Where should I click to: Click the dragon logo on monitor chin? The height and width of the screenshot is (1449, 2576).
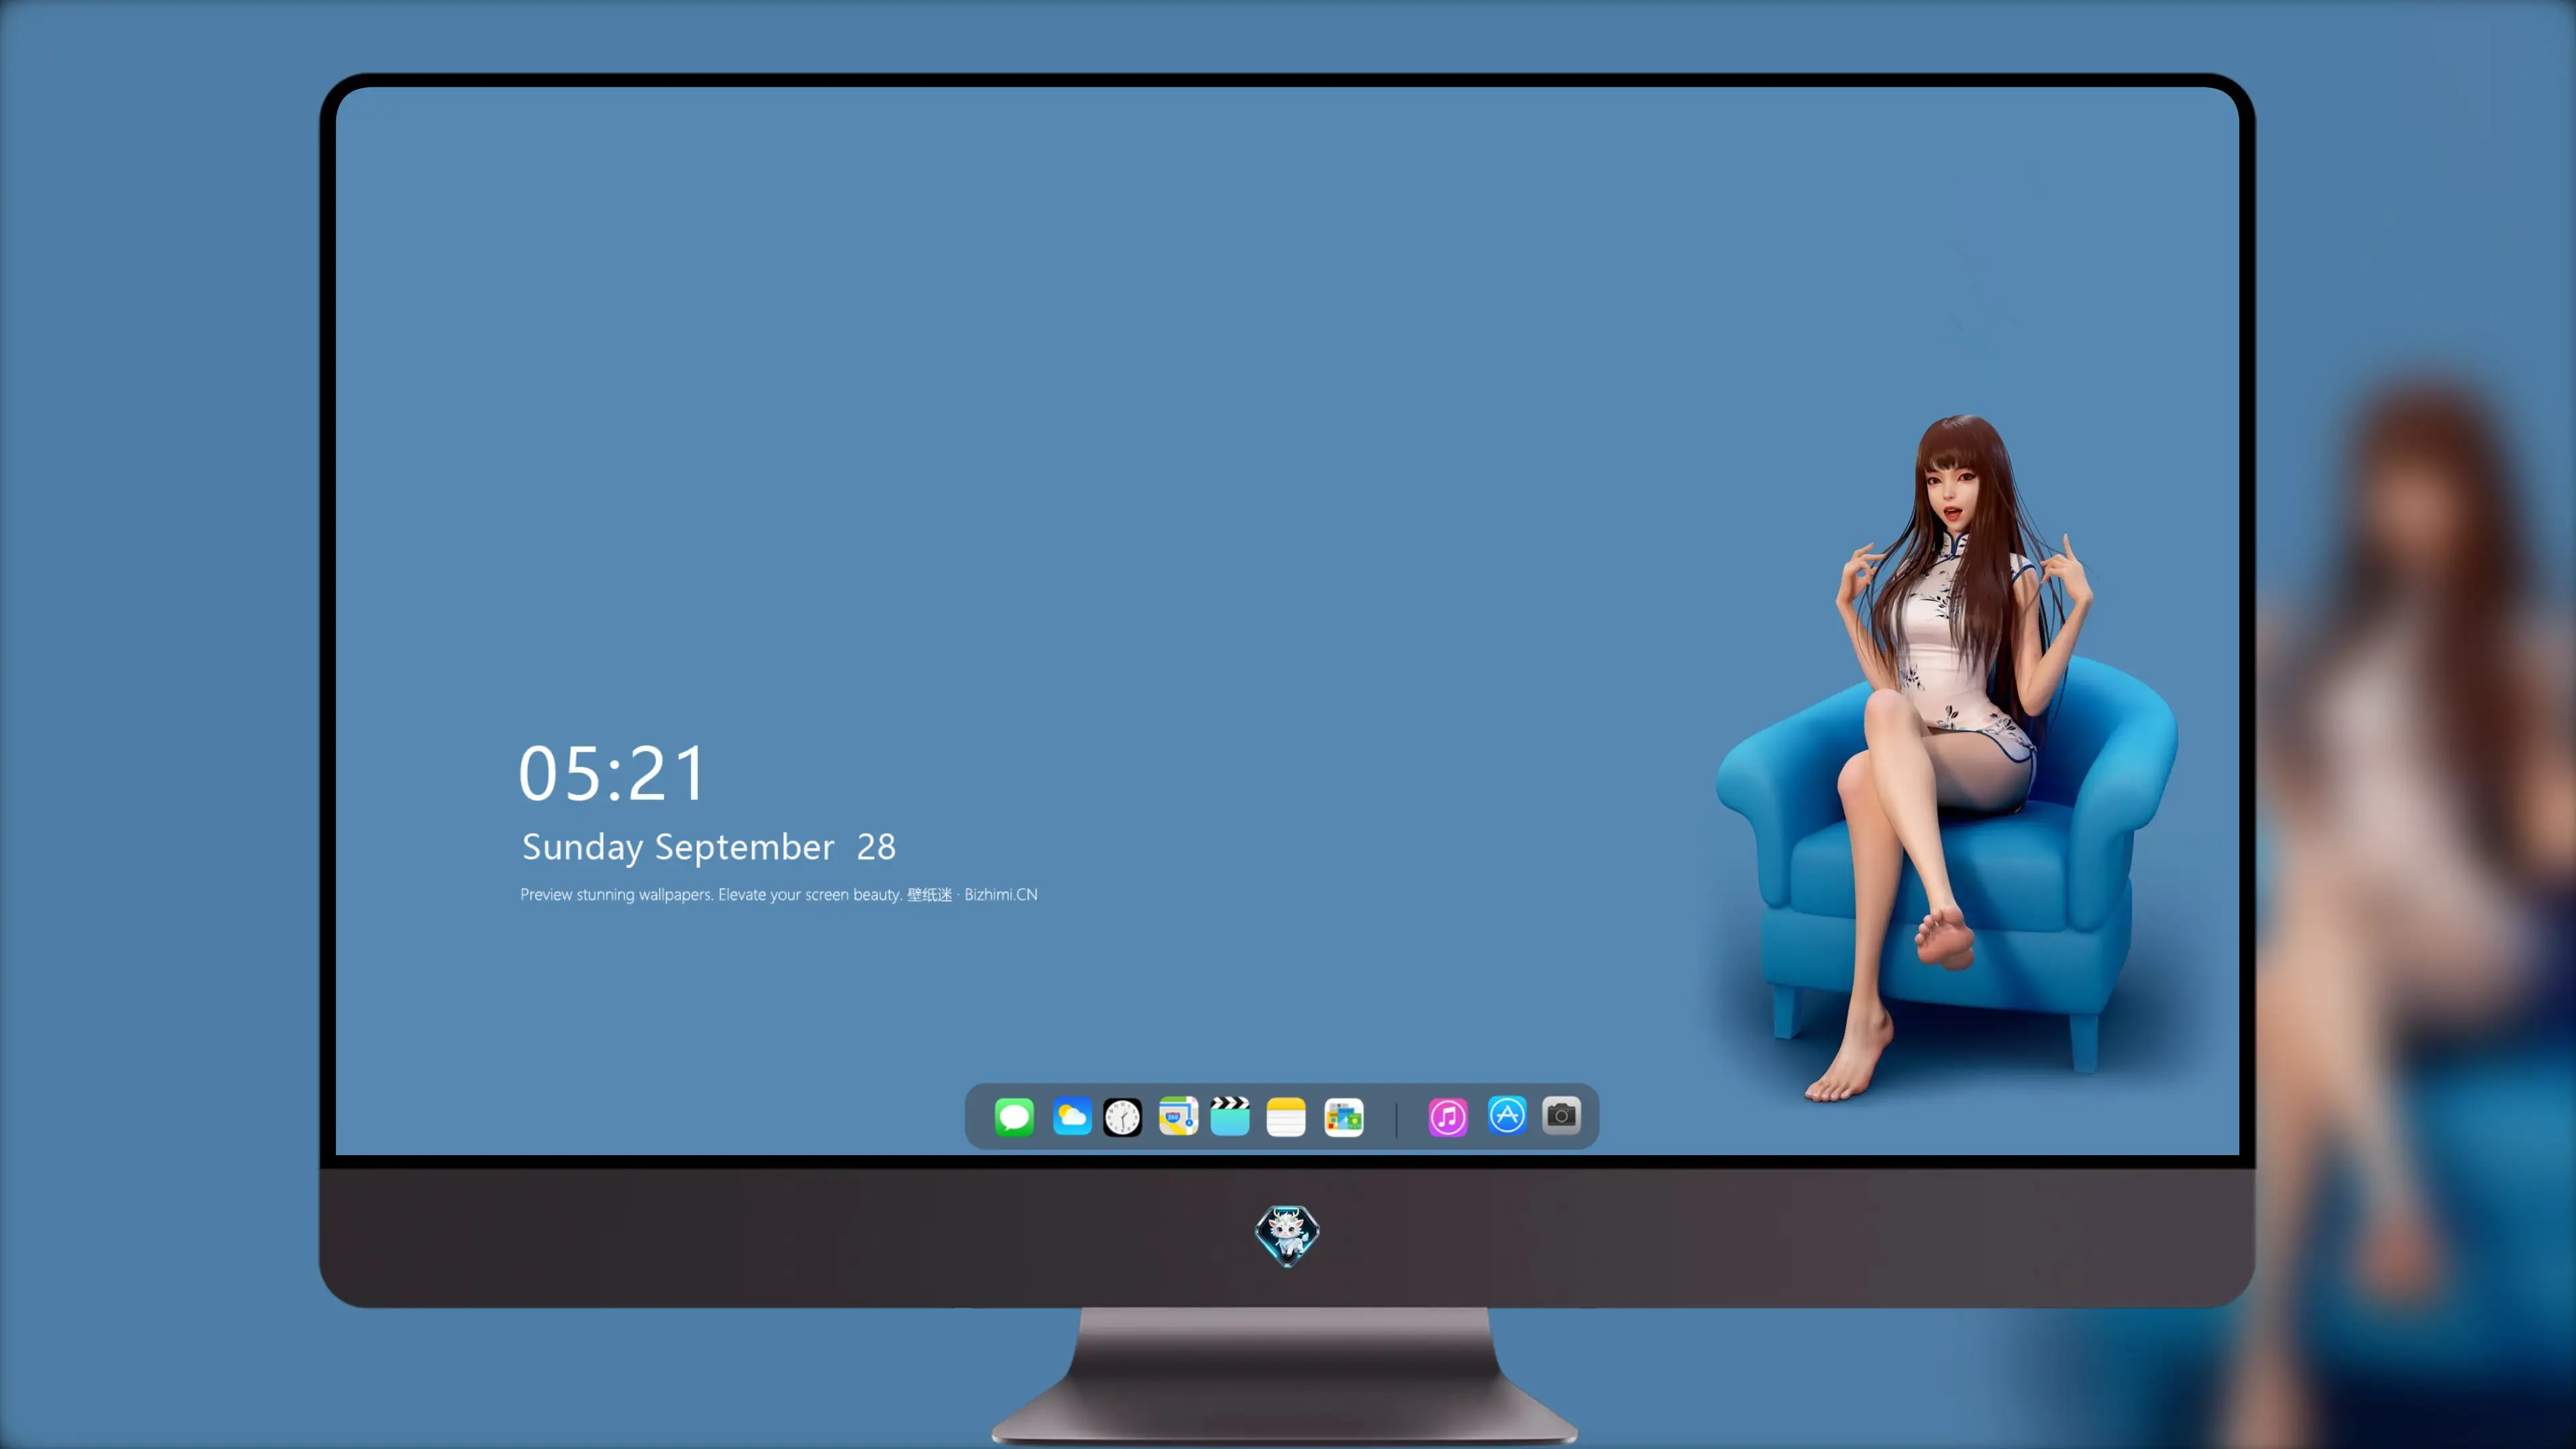(1287, 1236)
